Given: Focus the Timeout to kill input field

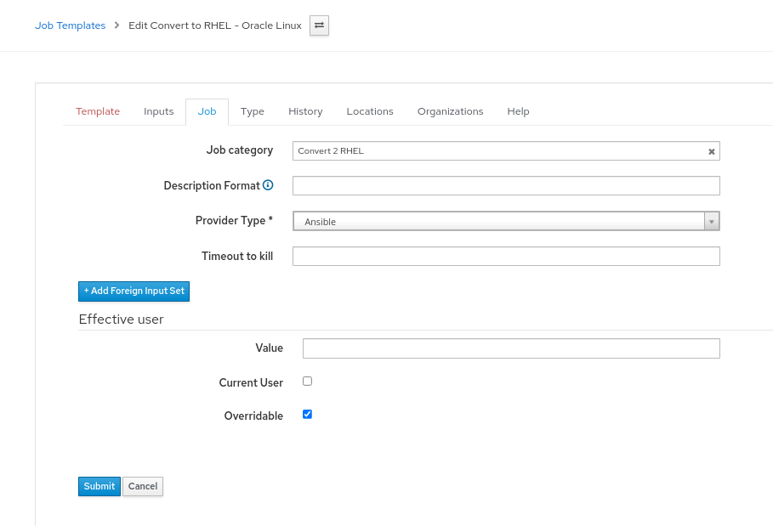Looking at the screenshot, I should [x=506, y=256].
